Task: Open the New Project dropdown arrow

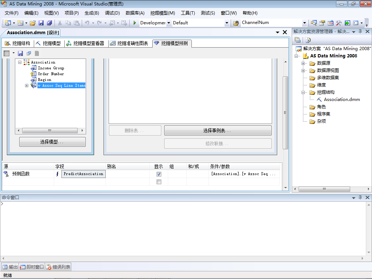Action: [x=14, y=23]
